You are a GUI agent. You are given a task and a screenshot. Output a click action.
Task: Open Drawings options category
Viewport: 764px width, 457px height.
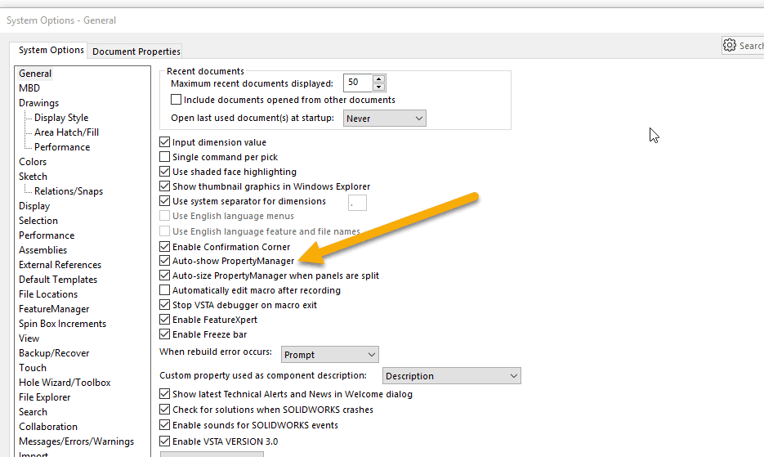pos(38,103)
